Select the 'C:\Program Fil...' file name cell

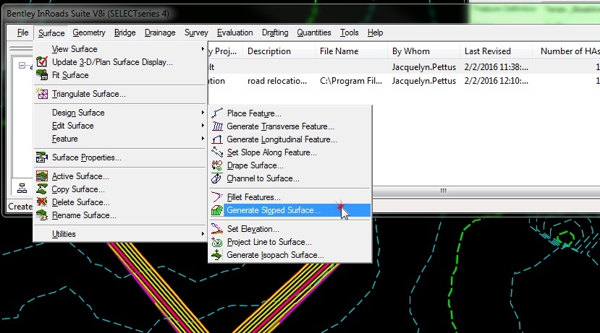click(351, 81)
